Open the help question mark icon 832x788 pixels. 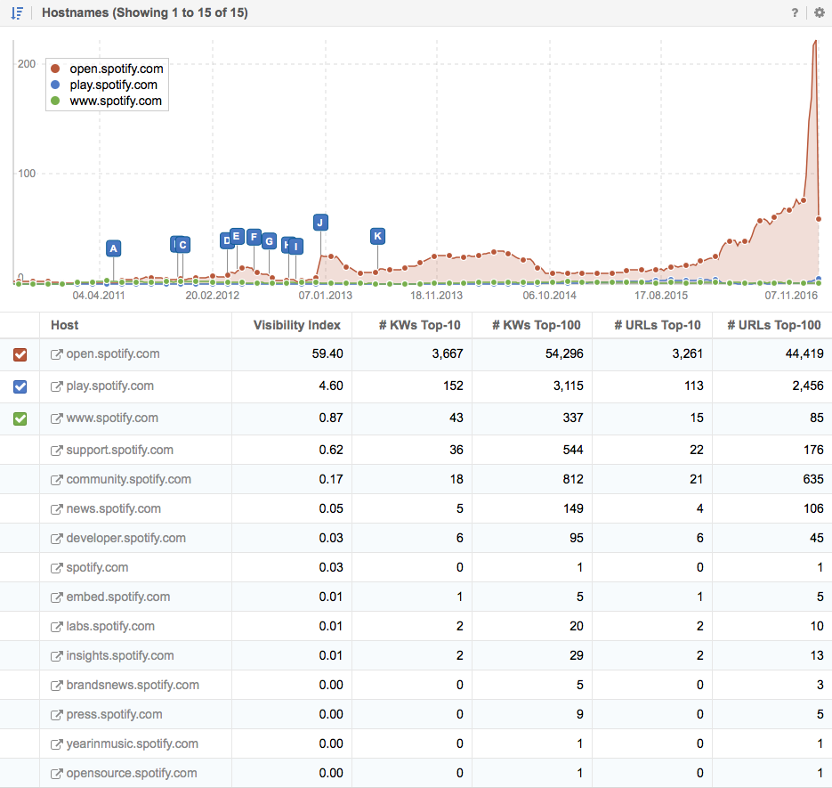pos(795,12)
